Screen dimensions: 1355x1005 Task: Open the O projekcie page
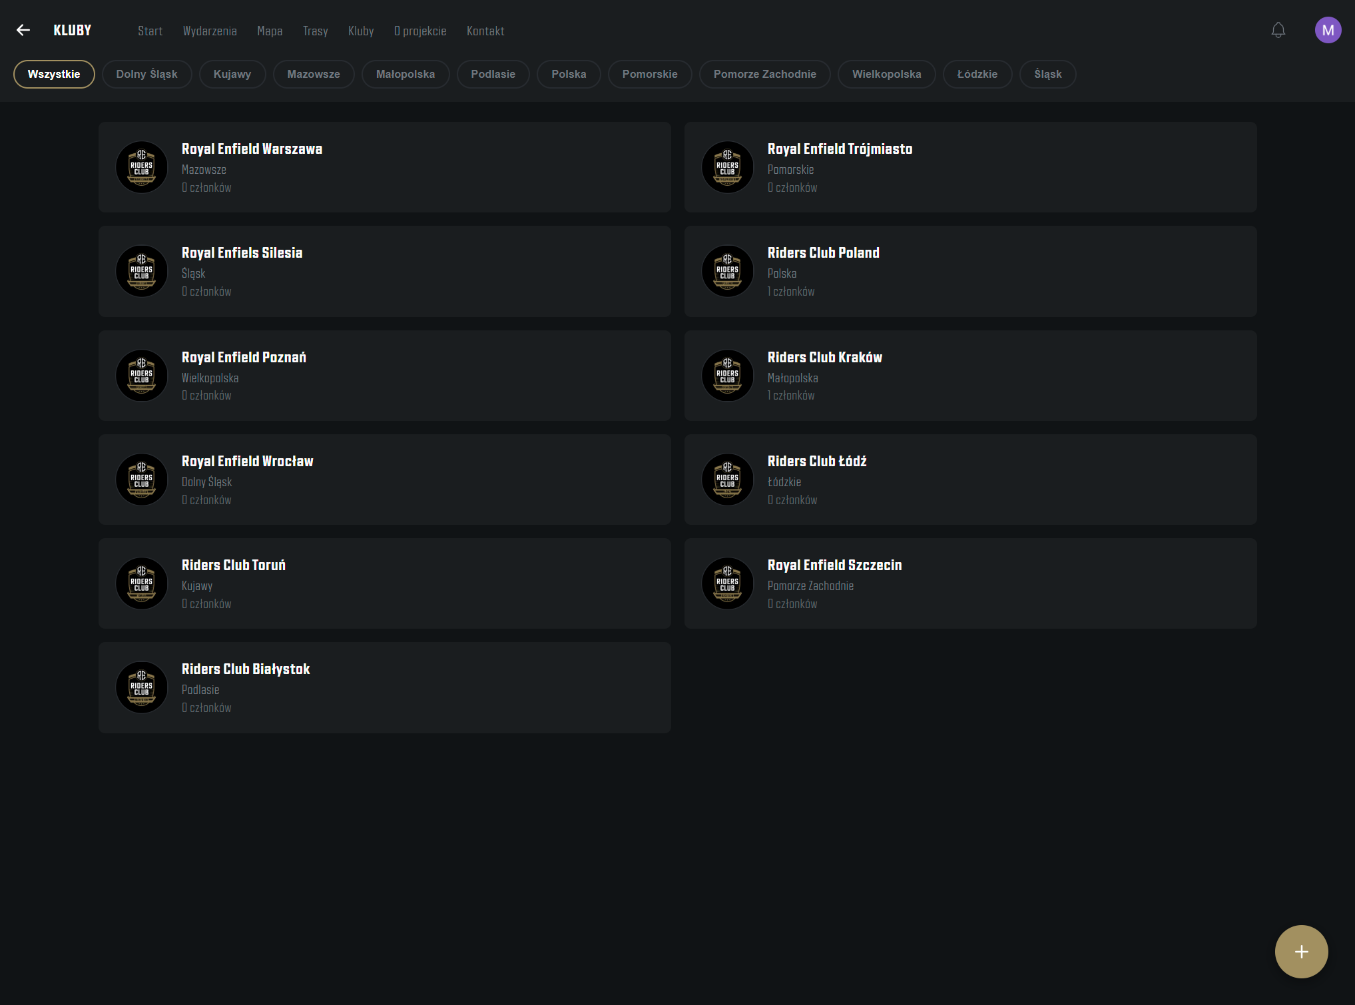point(420,31)
